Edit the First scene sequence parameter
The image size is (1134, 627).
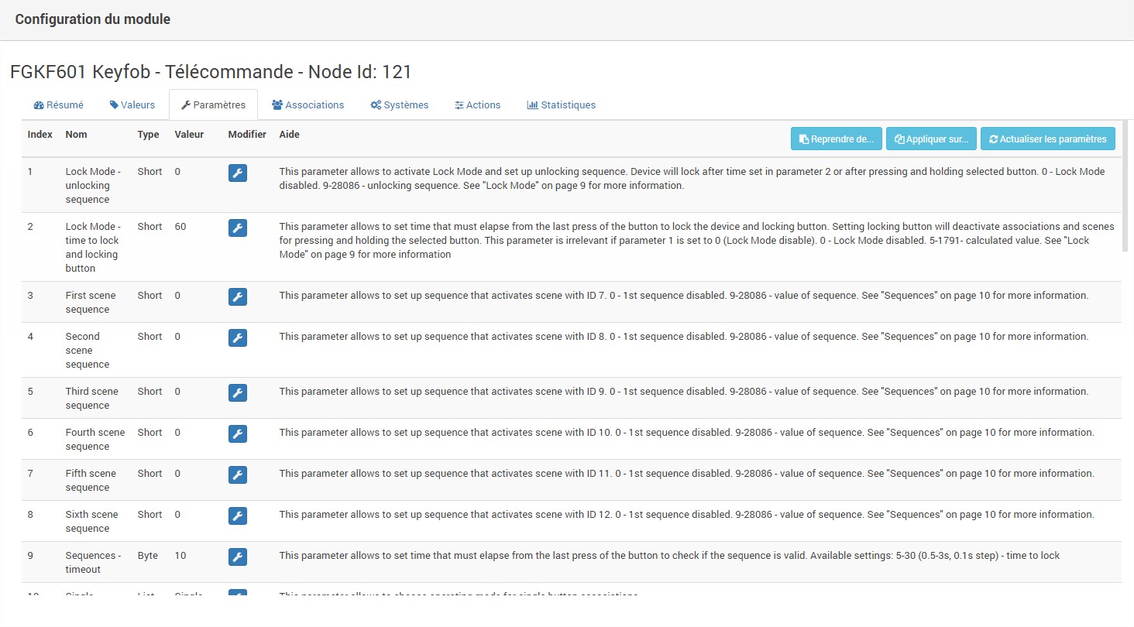click(238, 297)
